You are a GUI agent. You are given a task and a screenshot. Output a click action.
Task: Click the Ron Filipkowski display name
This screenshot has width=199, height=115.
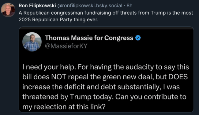click(37, 5)
